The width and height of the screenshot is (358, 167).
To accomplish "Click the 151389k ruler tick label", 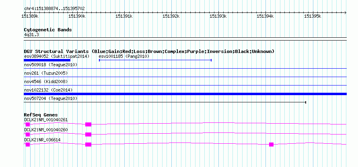I will (30, 16).
